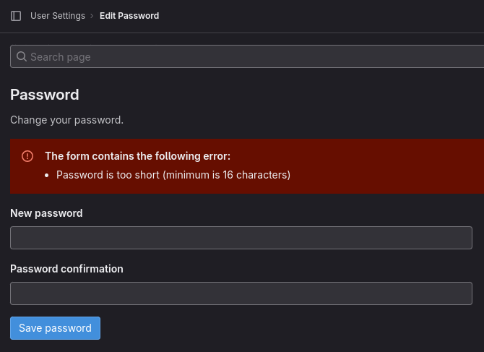The image size is (484, 352).
Task: Focus the New password input field
Action: (x=241, y=238)
